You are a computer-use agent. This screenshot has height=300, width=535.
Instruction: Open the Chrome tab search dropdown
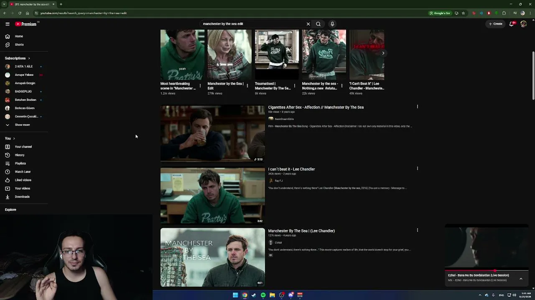point(5,4)
